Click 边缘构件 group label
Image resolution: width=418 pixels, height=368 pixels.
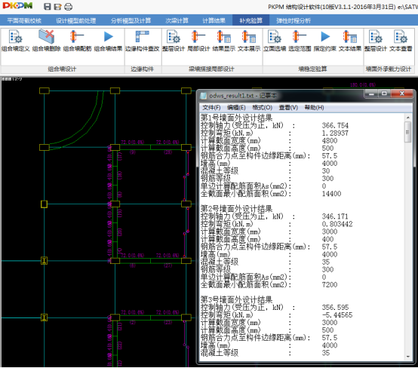tap(143, 69)
